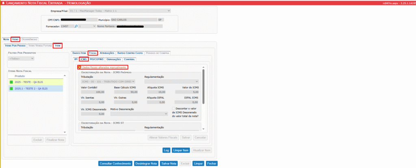Viewport: 416px width, 168px height.
Task: Switch to the PIS/COFINS tab
Action: [97, 59]
